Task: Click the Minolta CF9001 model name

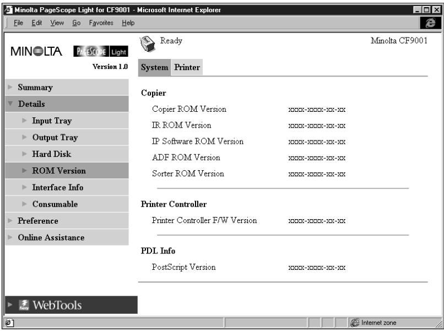Action: (x=399, y=41)
